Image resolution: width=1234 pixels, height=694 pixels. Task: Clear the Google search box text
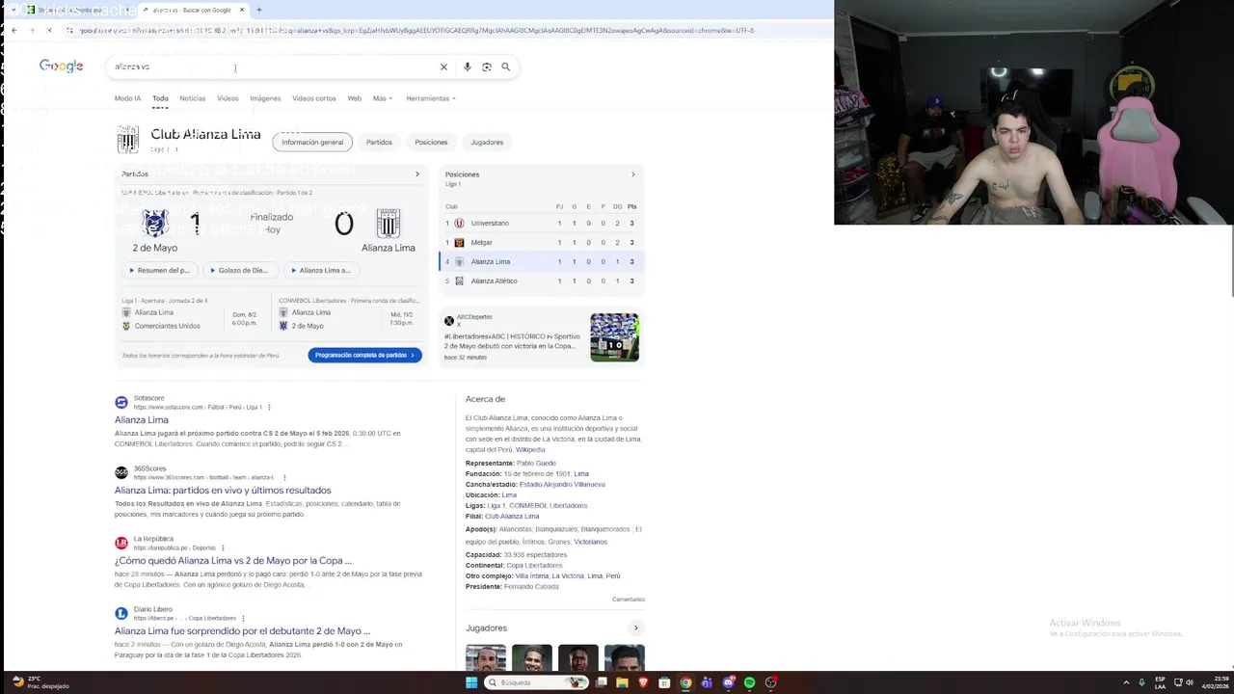(x=443, y=67)
